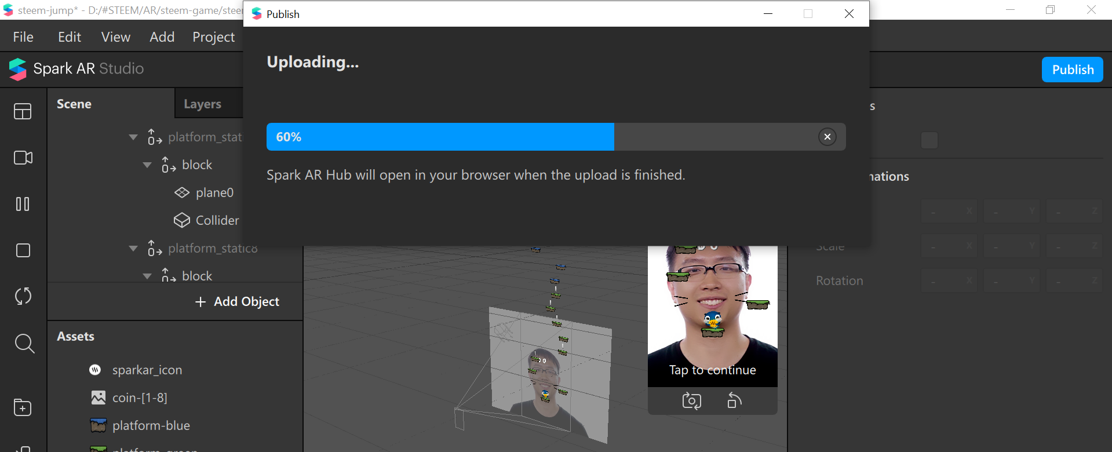Click the rotate device icon under simulator
Image resolution: width=1112 pixels, height=452 pixels.
734,400
